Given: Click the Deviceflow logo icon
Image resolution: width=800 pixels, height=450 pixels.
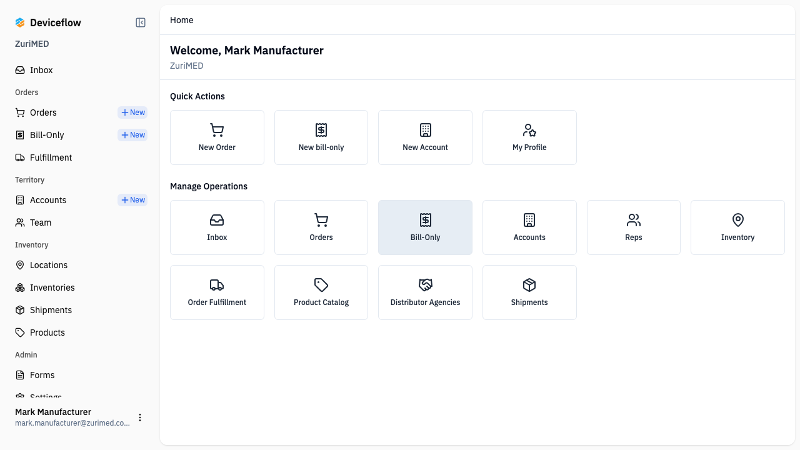Looking at the screenshot, I should 20,22.
